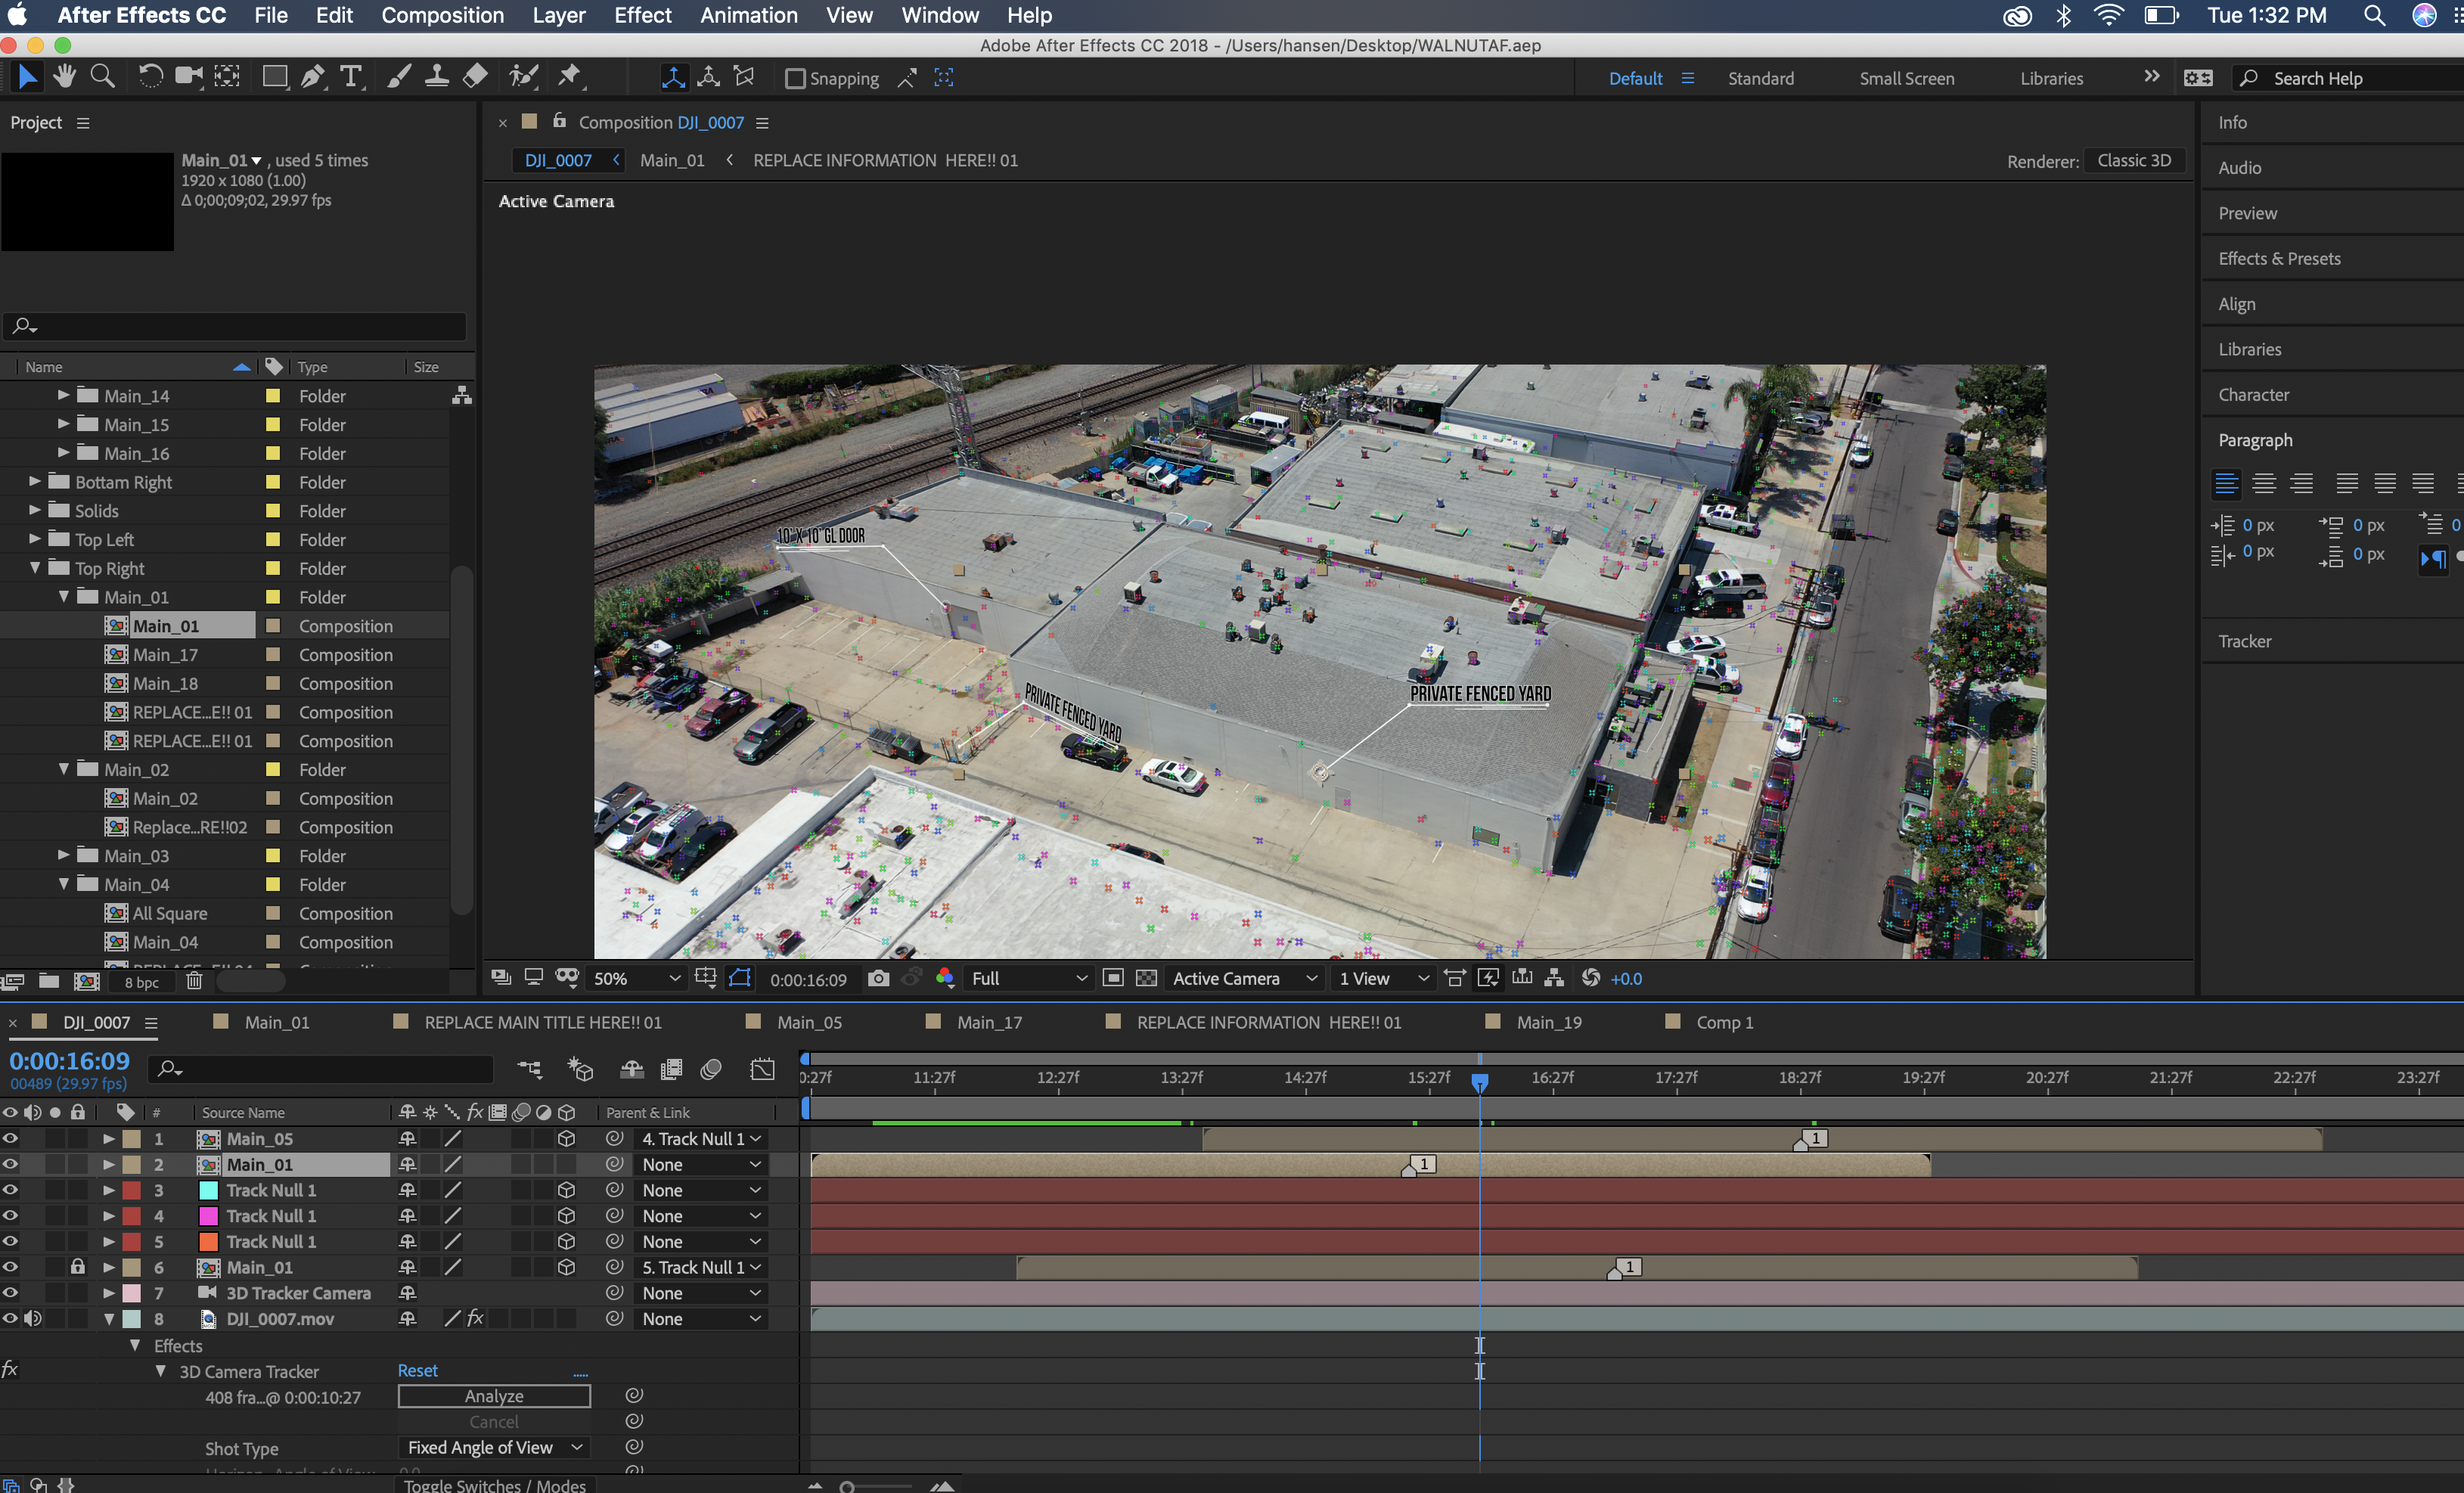Screen dimensions: 2464x1493
Task: Click red label color of layer 4
Action: (x=131, y=1215)
